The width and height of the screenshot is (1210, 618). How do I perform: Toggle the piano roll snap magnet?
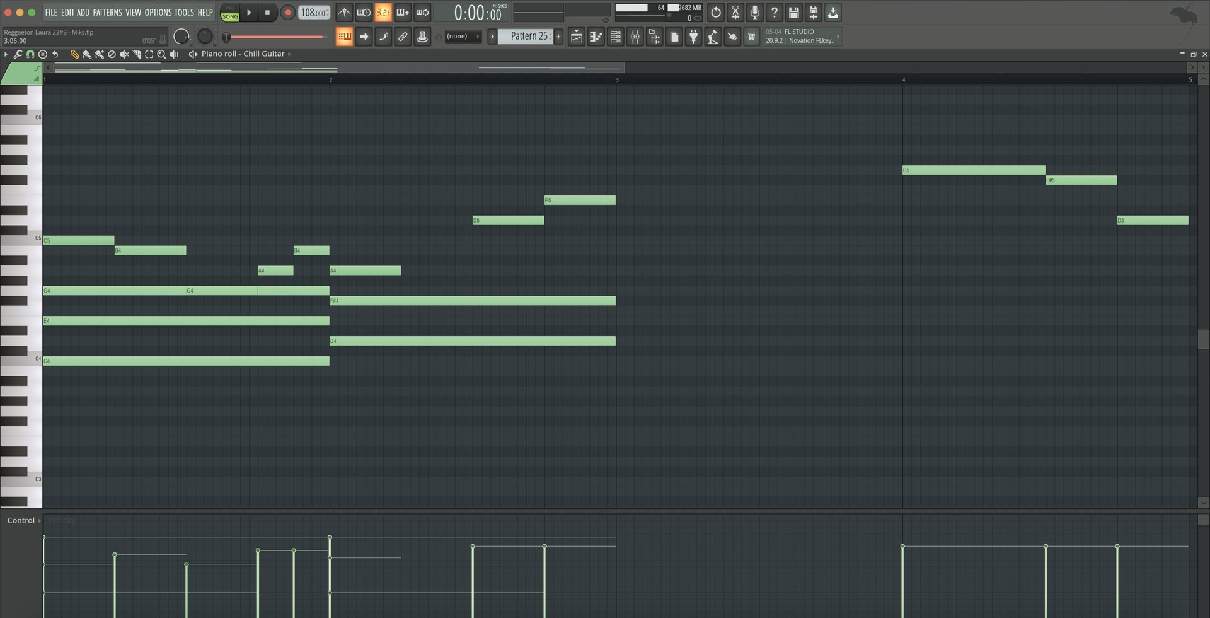coord(30,54)
